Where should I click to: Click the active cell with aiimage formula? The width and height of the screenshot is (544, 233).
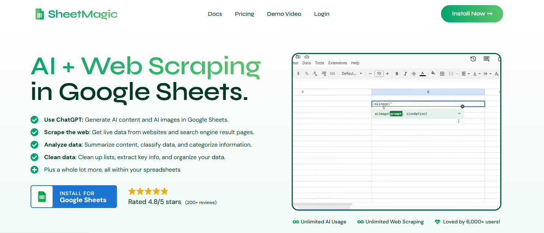428,104
